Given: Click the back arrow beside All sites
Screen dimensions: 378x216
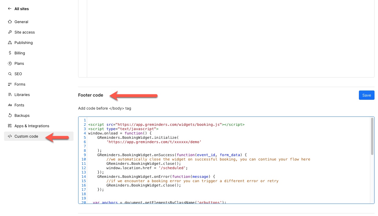Looking at the screenshot, I should 9,9.
